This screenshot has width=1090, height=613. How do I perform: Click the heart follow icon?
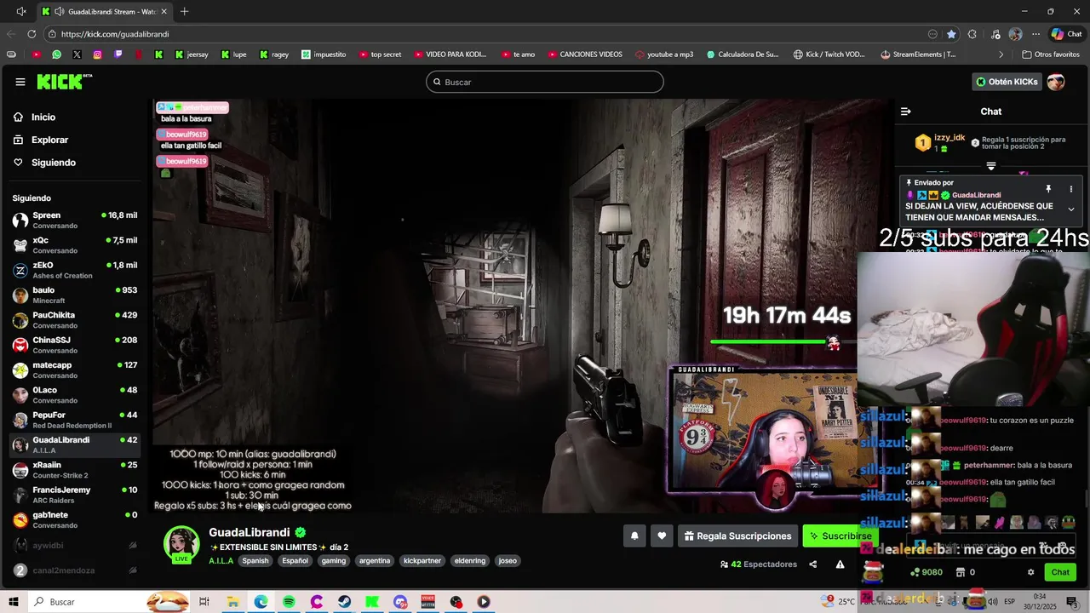click(x=662, y=536)
